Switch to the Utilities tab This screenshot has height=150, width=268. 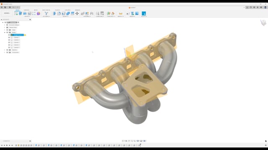click(67, 10)
